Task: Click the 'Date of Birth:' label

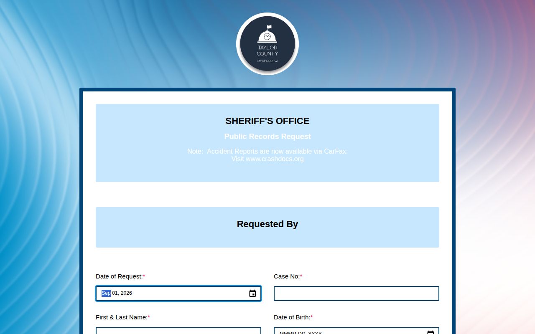Action: (x=293, y=317)
